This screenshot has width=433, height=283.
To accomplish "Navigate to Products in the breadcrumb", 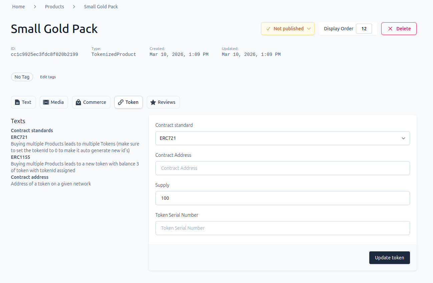I will coord(54,7).
